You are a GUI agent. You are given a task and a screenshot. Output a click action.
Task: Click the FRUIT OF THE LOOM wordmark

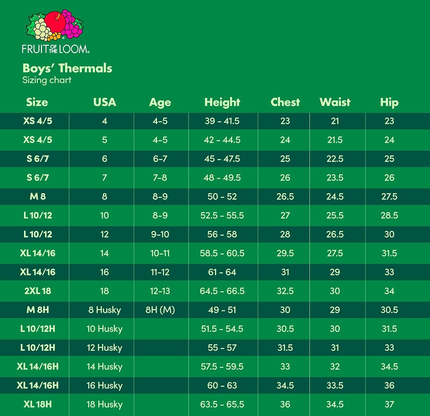[56, 49]
